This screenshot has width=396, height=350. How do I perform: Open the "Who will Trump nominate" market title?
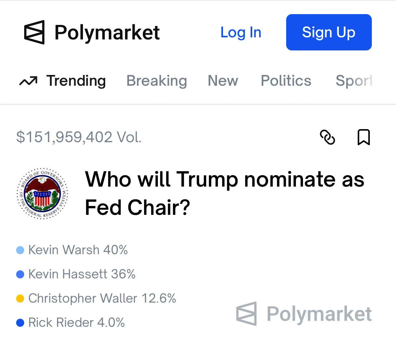point(224,193)
